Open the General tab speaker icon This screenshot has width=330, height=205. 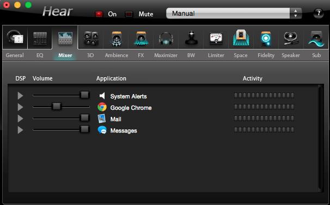point(15,38)
